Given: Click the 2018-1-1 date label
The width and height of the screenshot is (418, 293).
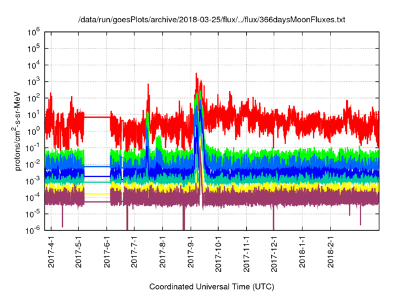Looking at the screenshot, I should pos(302,252).
